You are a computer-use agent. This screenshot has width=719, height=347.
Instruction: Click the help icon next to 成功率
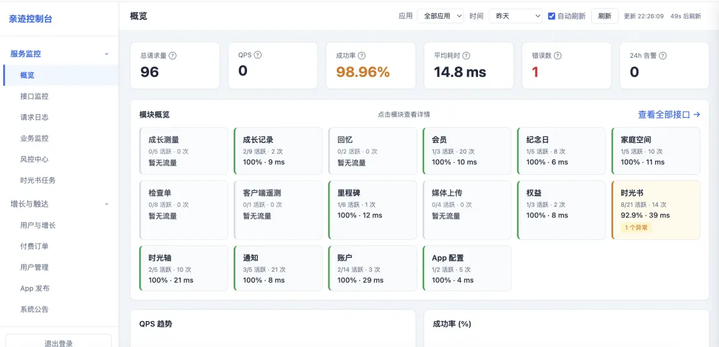click(x=361, y=55)
